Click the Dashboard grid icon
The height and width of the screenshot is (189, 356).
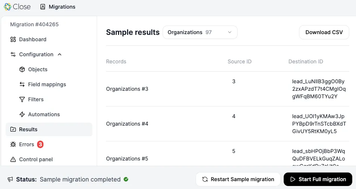tap(13, 39)
